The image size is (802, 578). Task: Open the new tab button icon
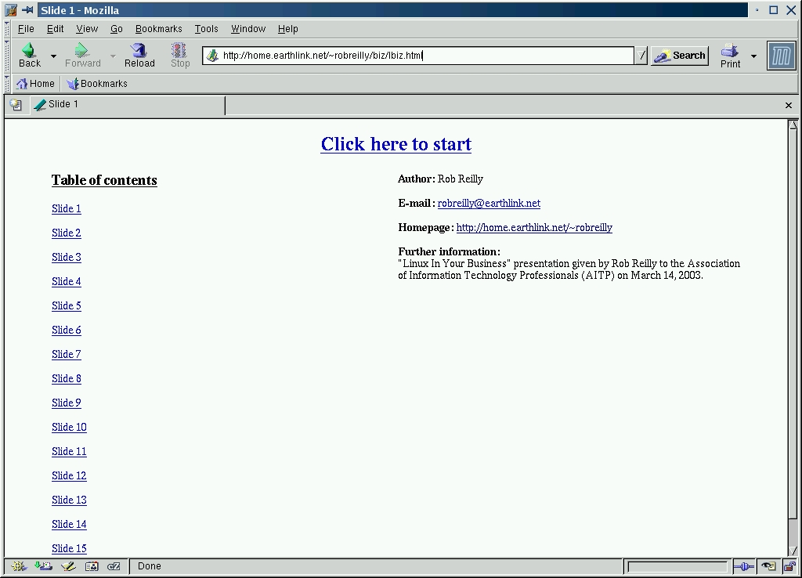click(16, 105)
